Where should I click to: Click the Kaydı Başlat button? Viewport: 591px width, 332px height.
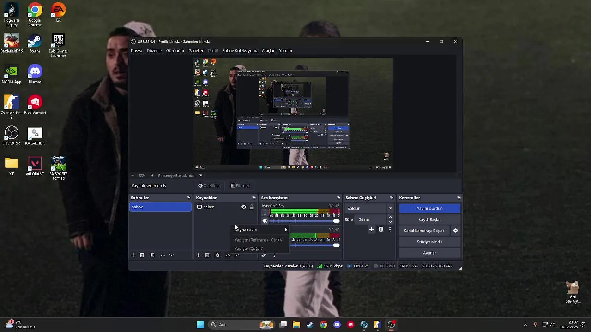tap(429, 219)
